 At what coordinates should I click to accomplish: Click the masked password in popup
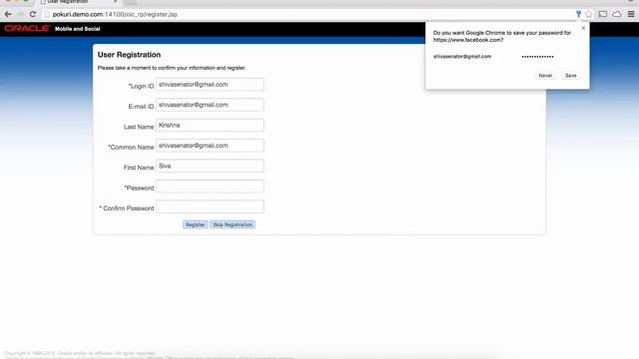click(x=537, y=57)
